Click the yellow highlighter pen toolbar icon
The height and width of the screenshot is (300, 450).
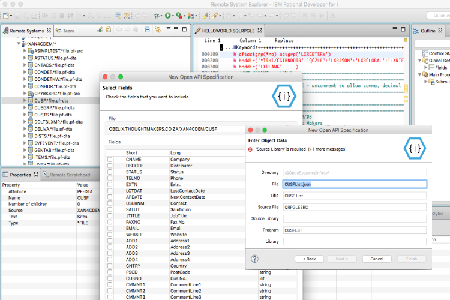[205, 16]
